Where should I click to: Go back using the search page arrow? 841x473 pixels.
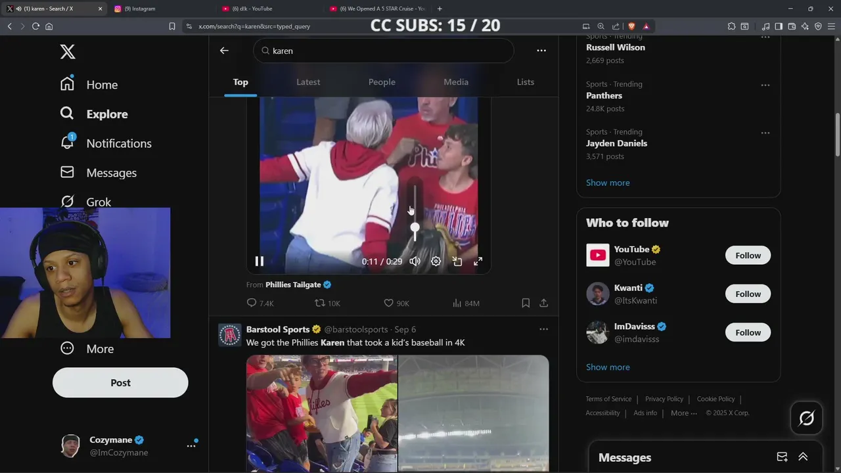[x=224, y=51]
